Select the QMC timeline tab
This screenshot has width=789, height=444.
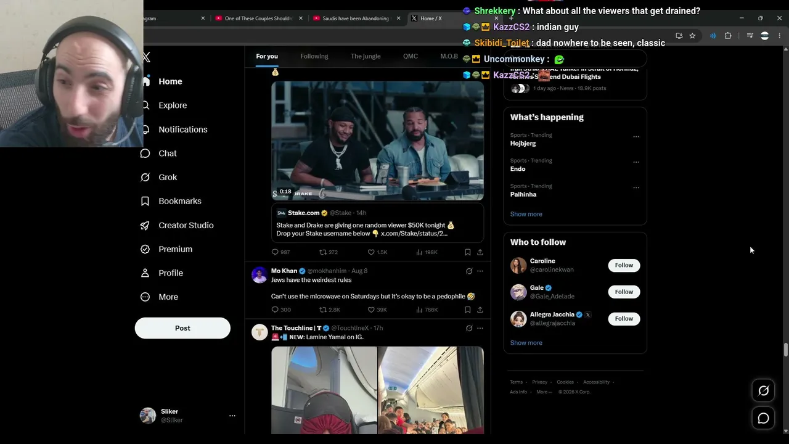(411, 56)
